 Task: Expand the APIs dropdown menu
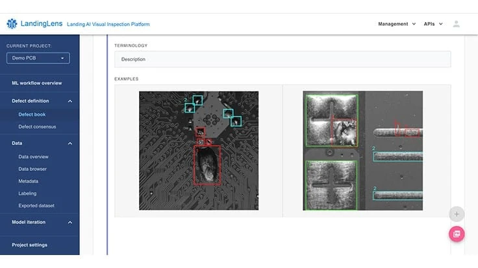click(433, 24)
